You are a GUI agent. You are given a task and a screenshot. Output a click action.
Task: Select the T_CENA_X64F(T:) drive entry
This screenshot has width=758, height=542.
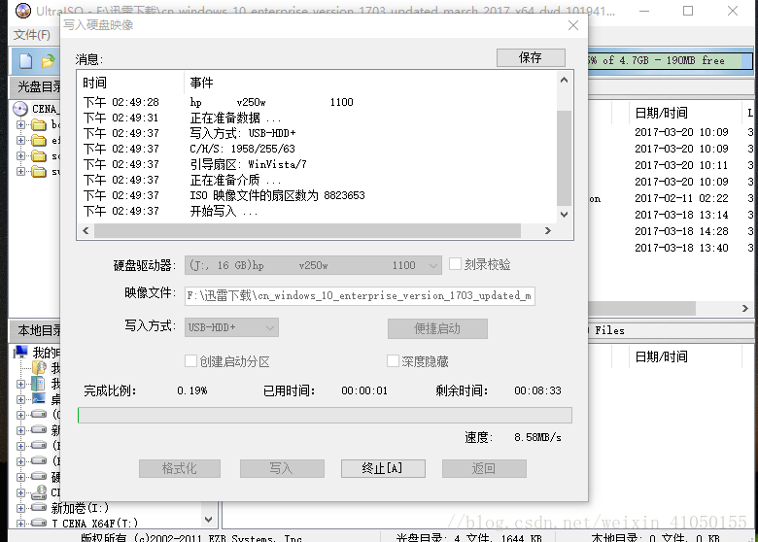pos(95,524)
